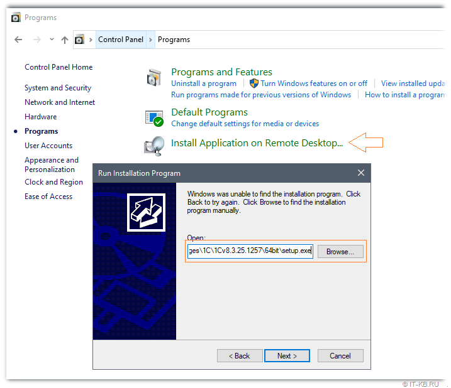Open Network and Internet category
The height and width of the screenshot is (388, 451).
click(x=60, y=102)
